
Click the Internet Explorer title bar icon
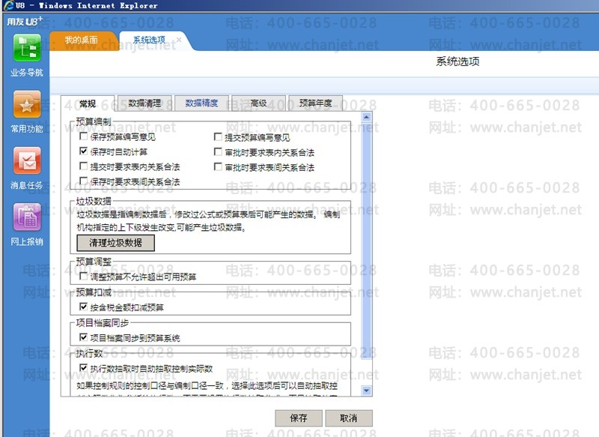click(8, 5)
